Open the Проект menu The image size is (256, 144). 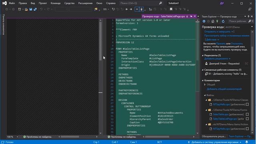coord(43,3)
